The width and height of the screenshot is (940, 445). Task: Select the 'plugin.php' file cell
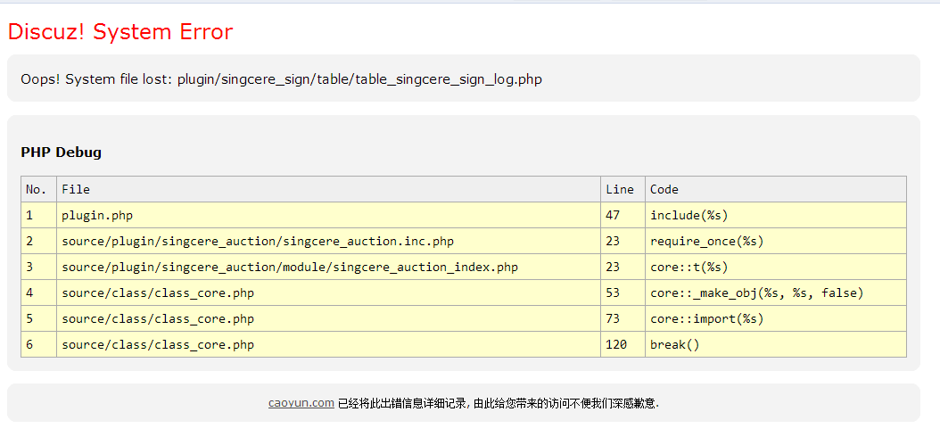328,215
